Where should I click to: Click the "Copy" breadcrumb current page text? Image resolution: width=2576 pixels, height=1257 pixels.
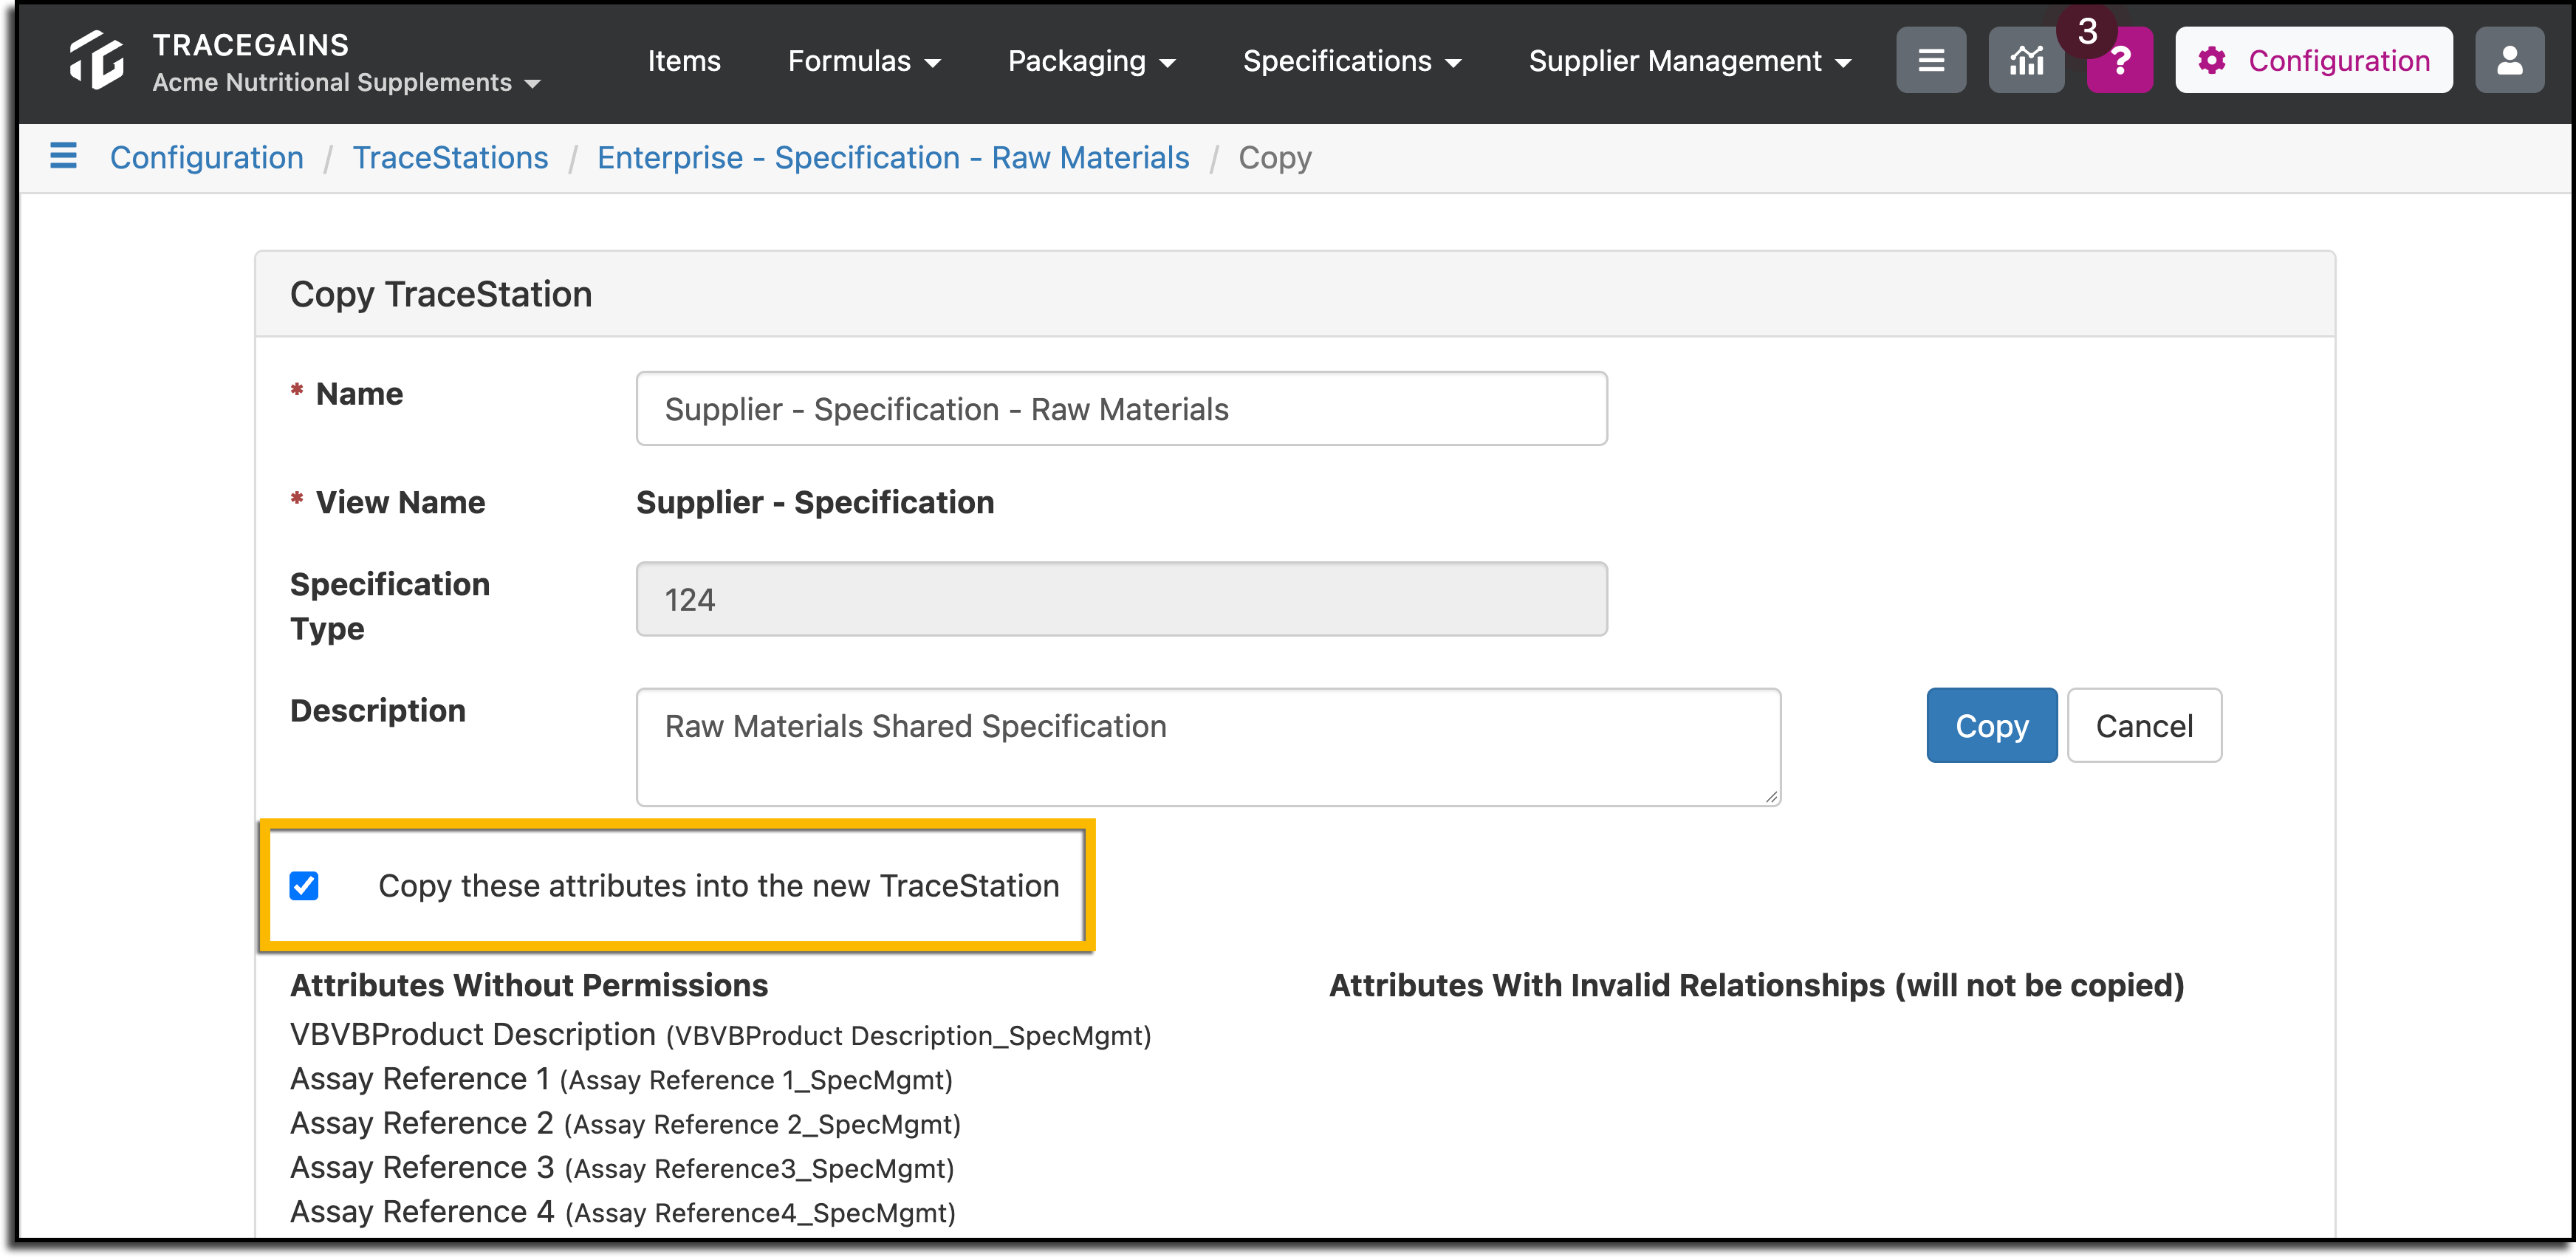[1275, 157]
